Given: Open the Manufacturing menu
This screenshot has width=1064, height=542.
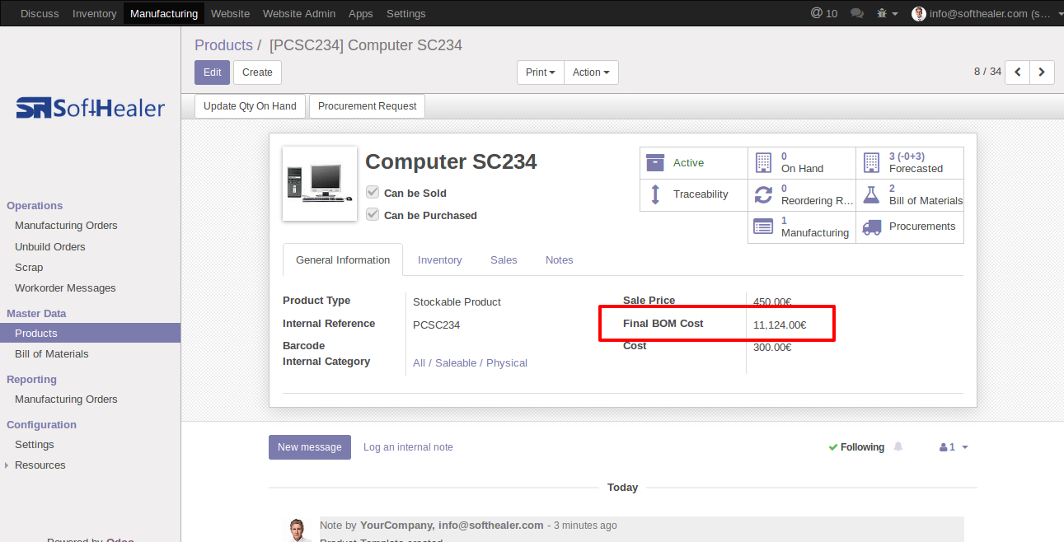Looking at the screenshot, I should 164,13.
